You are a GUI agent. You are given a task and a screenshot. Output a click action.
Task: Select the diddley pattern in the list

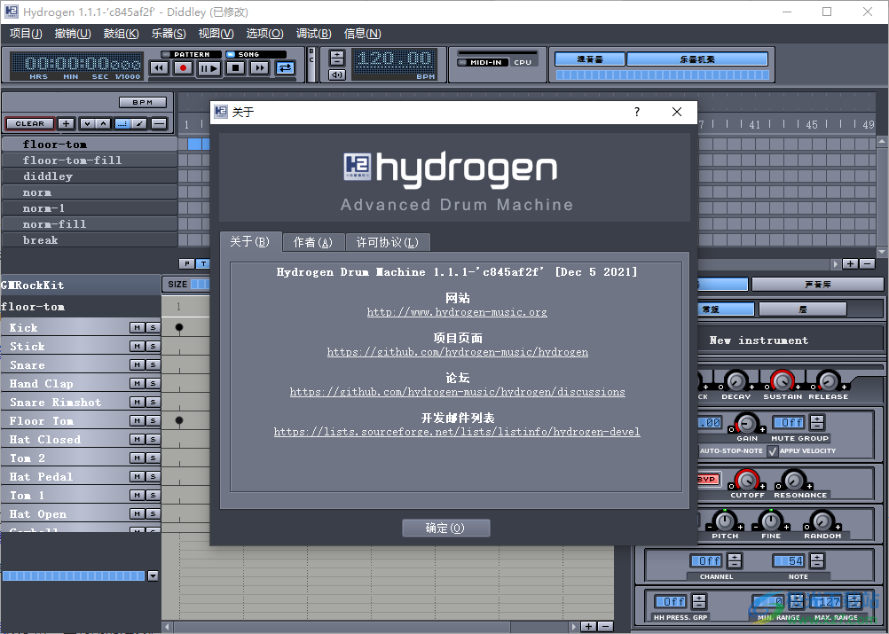pyautogui.click(x=90, y=176)
